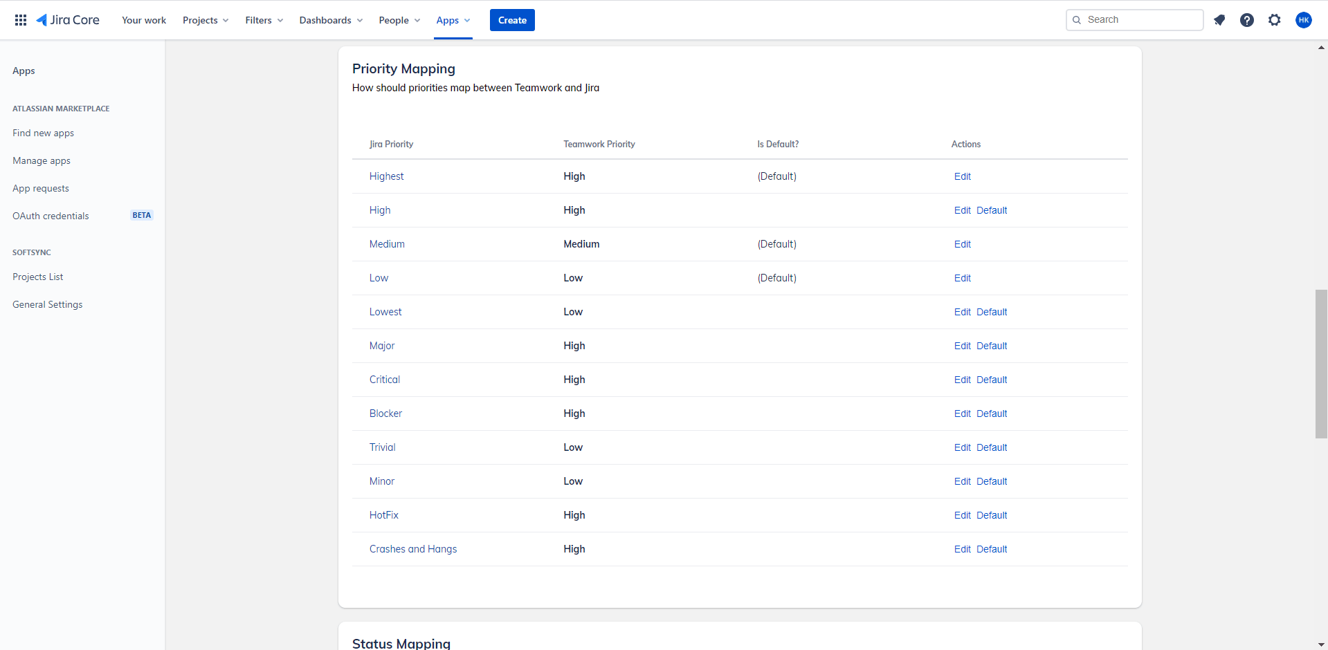Expand the Dashboards dropdown menu
This screenshot has height=650, width=1328.
point(330,20)
